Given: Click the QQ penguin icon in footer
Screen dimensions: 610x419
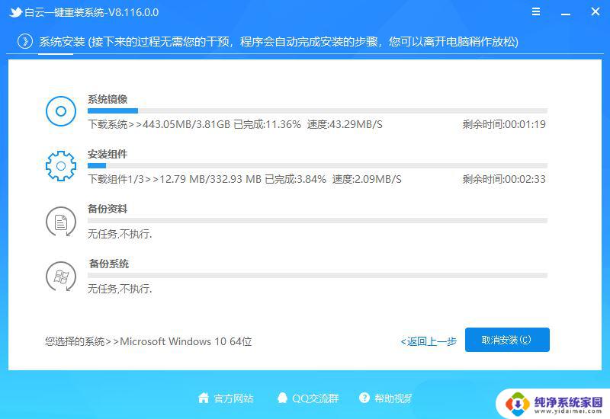Looking at the screenshot, I should coord(283,398).
